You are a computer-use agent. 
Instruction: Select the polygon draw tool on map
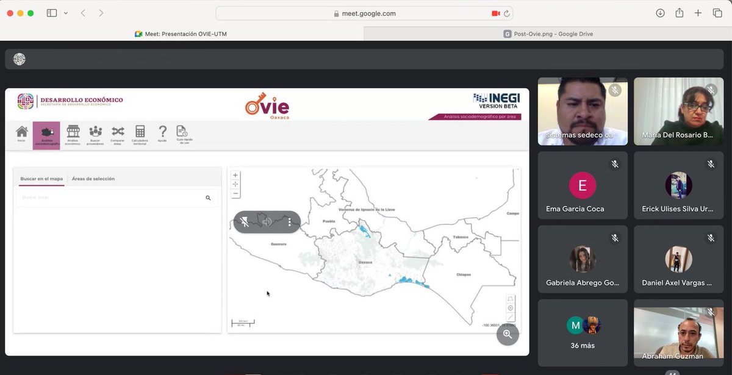click(x=511, y=299)
